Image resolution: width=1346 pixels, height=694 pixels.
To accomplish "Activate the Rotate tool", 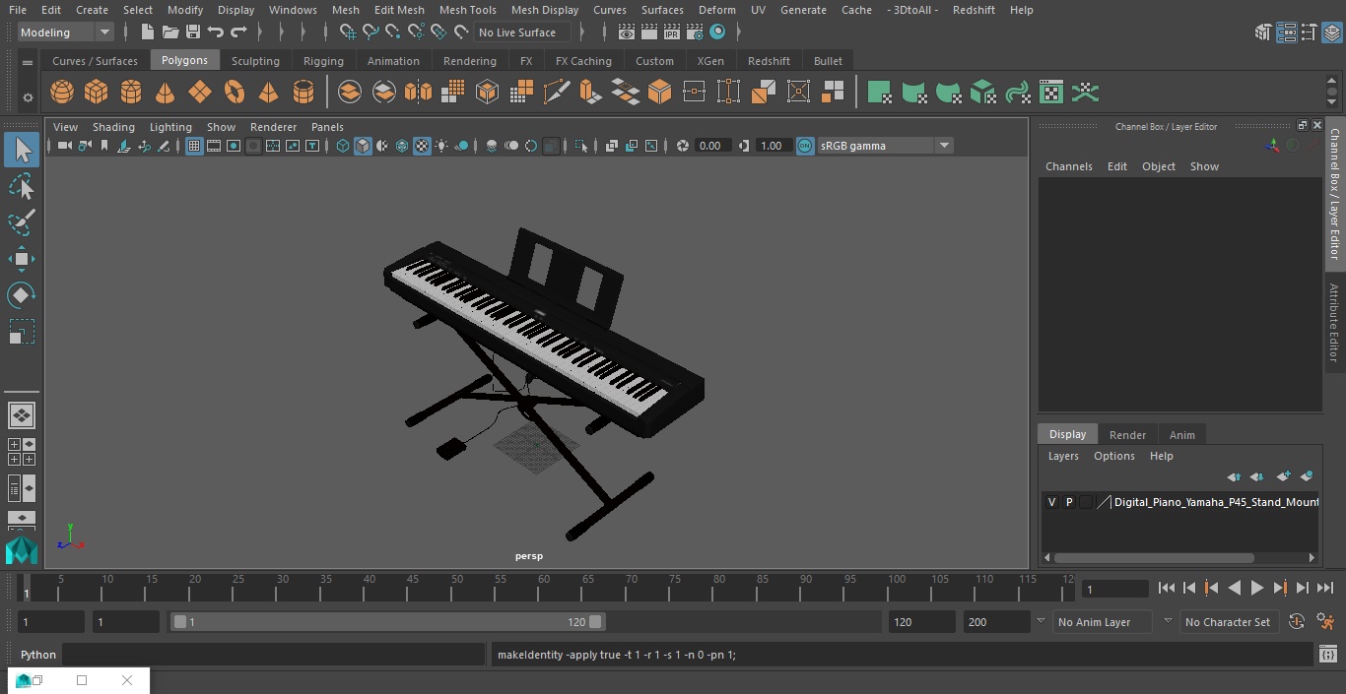I will click(x=21, y=295).
